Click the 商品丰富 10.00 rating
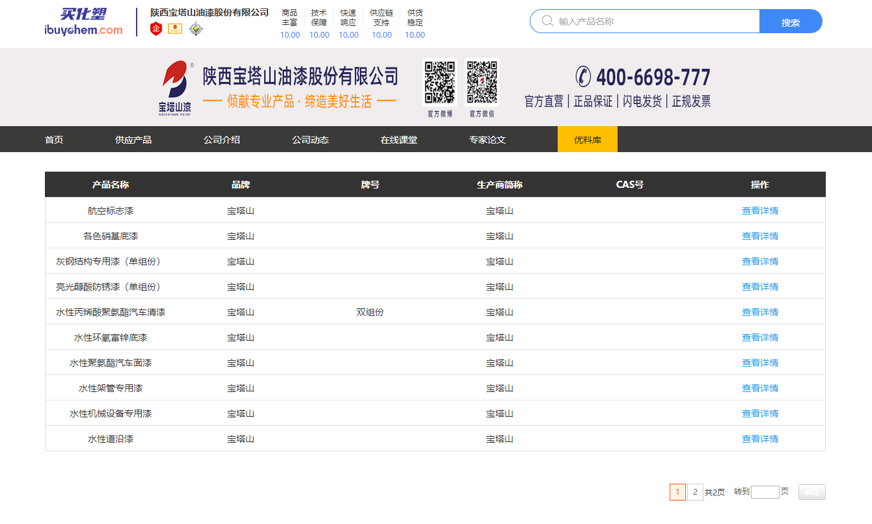This screenshot has width=872, height=524. (290, 24)
